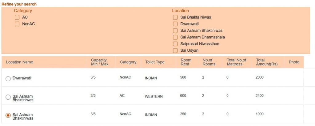Click the Category column header in table
This screenshot has width=315, height=126.
128,62
